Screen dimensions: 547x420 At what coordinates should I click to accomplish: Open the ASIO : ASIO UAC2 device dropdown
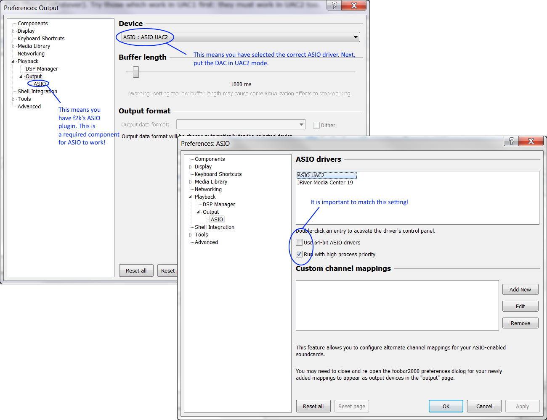point(241,37)
